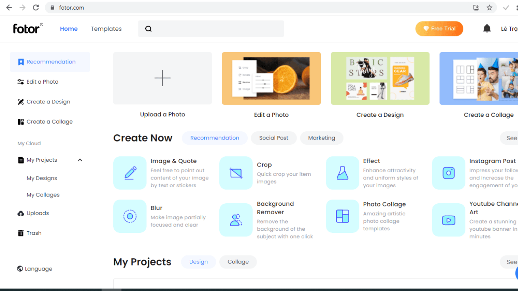518x291 pixels.
Task: Click the site lock icon in the address bar
Action: [52, 7]
